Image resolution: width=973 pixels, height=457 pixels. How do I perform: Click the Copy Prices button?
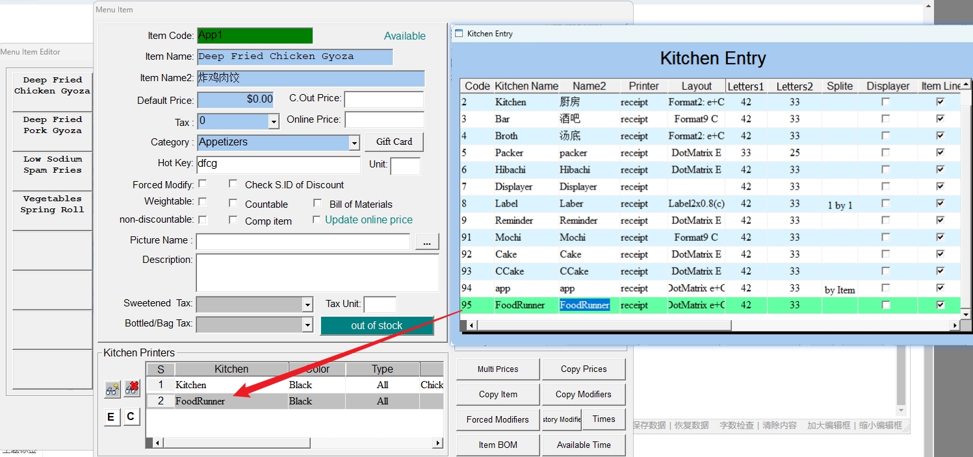[x=584, y=369]
